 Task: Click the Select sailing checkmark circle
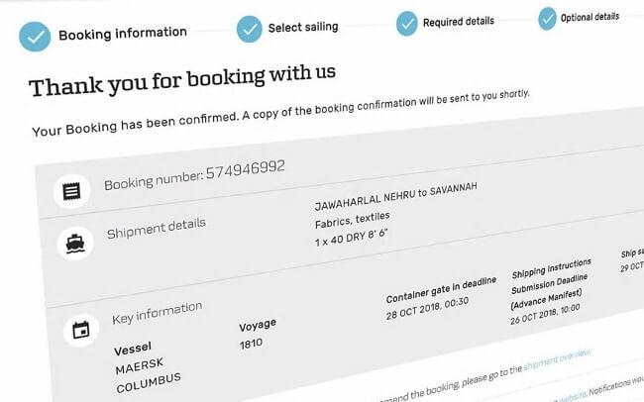point(250,29)
